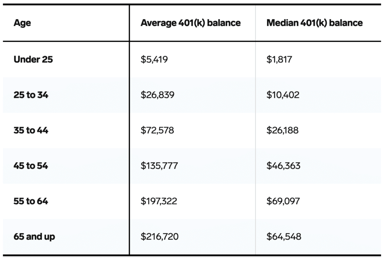Click the $72,578 average balance cell
Viewport: 384px width, 258px height.
click(x=157, y=130)
